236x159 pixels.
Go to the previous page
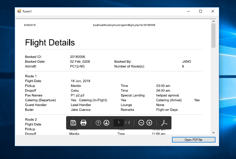point(98,123)
